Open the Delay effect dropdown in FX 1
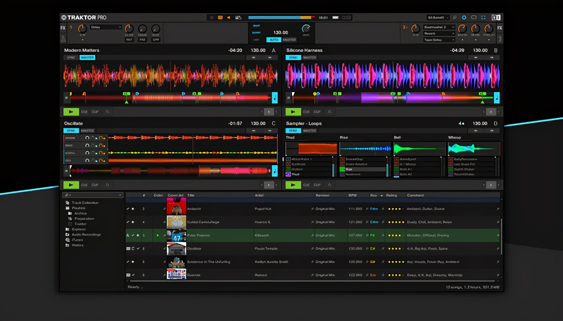 tap(106, 27)
